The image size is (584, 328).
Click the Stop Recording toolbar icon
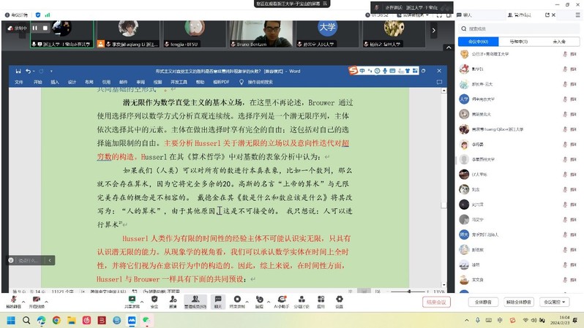237,302
